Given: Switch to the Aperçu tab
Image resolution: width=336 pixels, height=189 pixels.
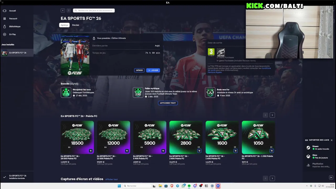Looking at the screenshot, I should point(64,25).
